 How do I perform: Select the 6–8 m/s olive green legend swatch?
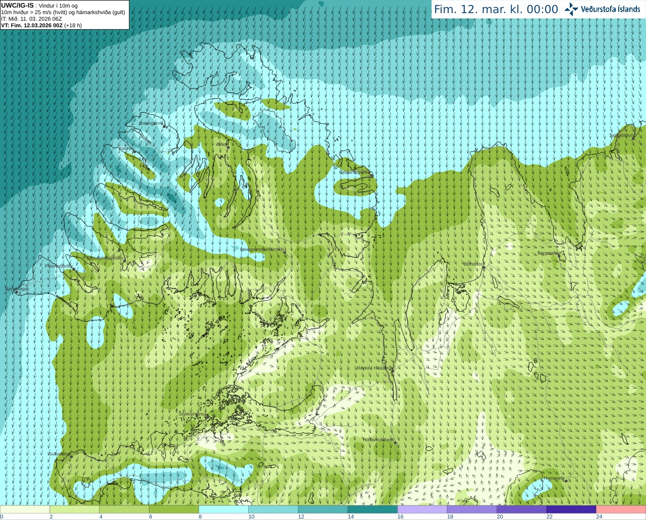[174, 509]
